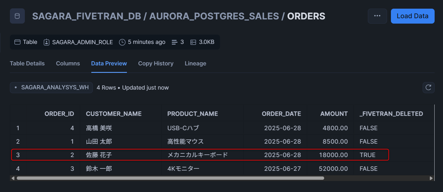Open the SAGARA_ANALYSYS_WH warehouse selector

point(51,87)
